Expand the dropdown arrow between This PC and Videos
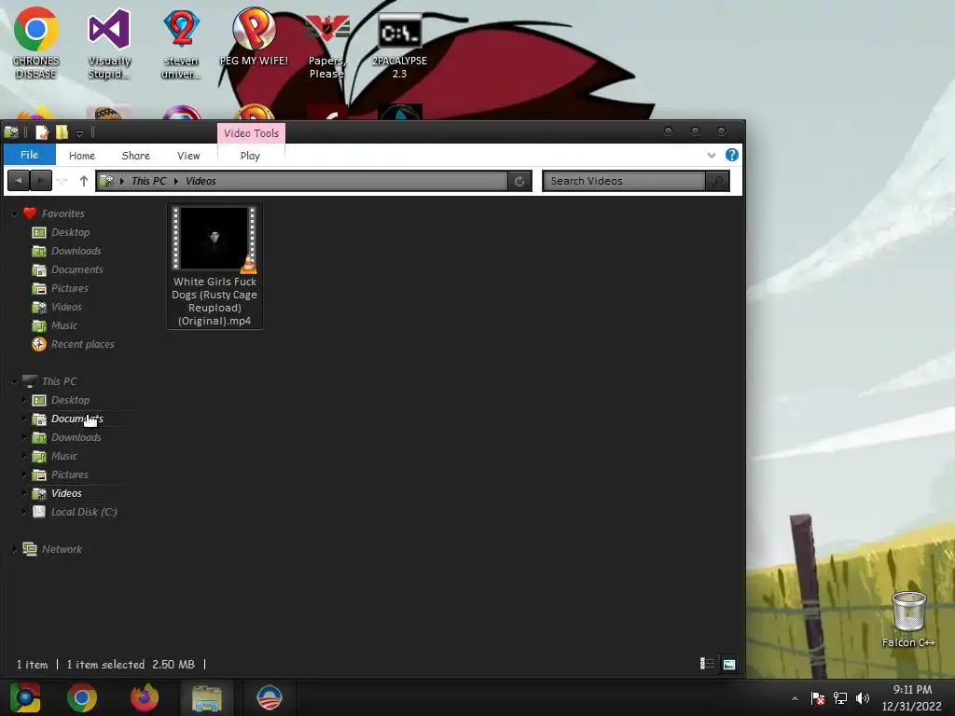Viewport: 955px width, 716px height. 176,181
